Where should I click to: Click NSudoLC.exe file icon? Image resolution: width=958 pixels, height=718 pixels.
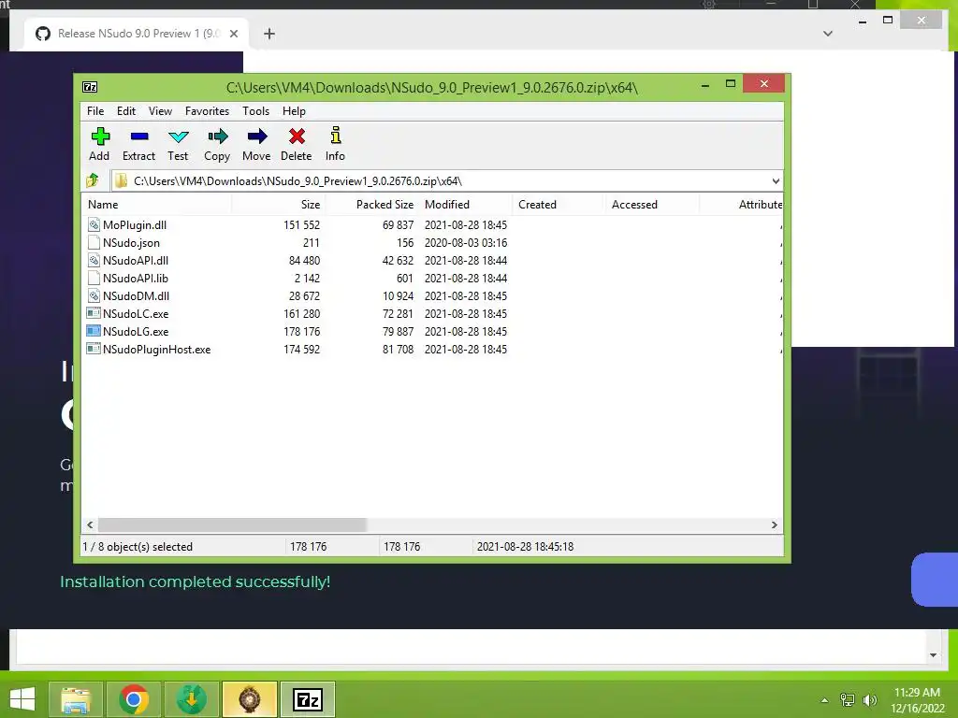[x=94, y=313]
